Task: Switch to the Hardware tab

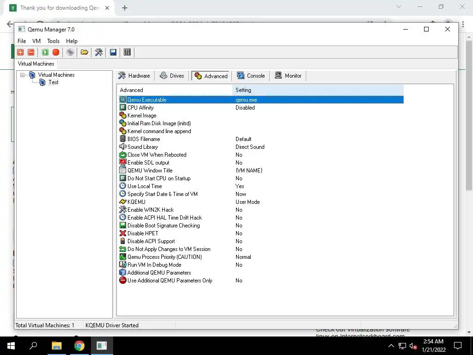Action: pyautogui.click(x=134, y=76)
